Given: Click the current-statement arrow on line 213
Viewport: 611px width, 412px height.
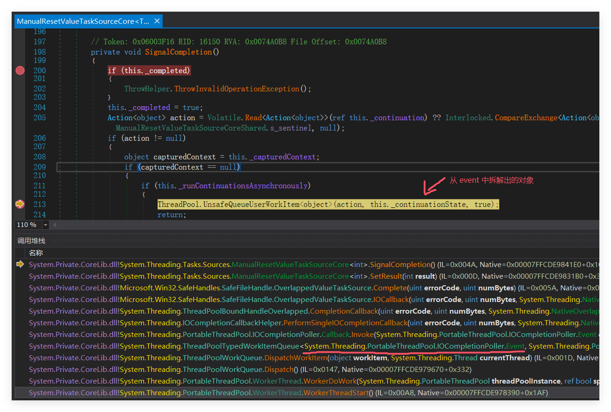Looking at the screenshot, I should [20, 204].
